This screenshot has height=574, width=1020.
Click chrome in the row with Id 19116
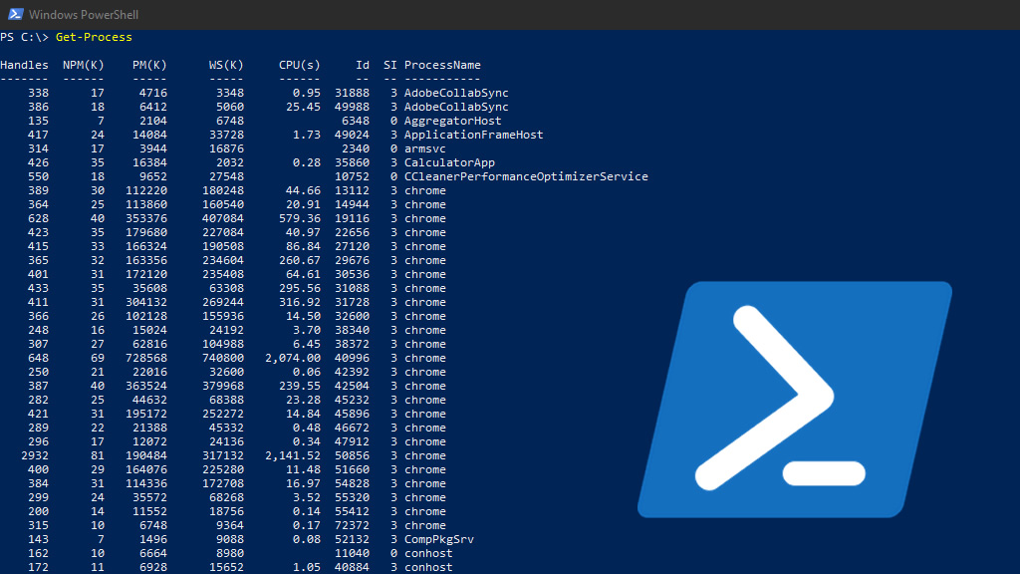[x=424, y=218]
